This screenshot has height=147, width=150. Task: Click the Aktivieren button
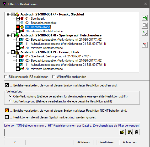[83, 142]
